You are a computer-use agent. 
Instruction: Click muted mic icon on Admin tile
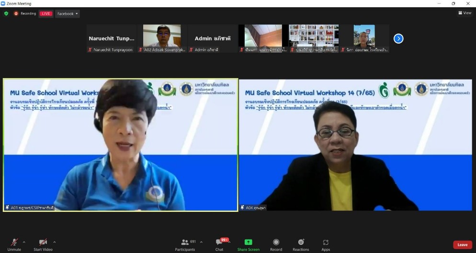tap(191, 49)
